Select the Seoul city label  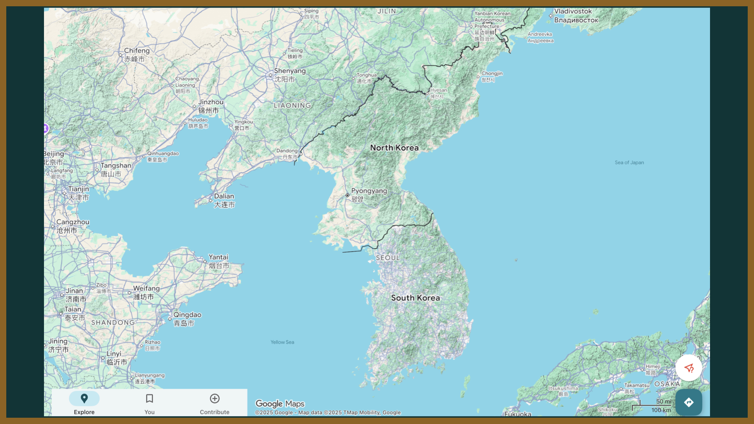[x=388, y=258]
